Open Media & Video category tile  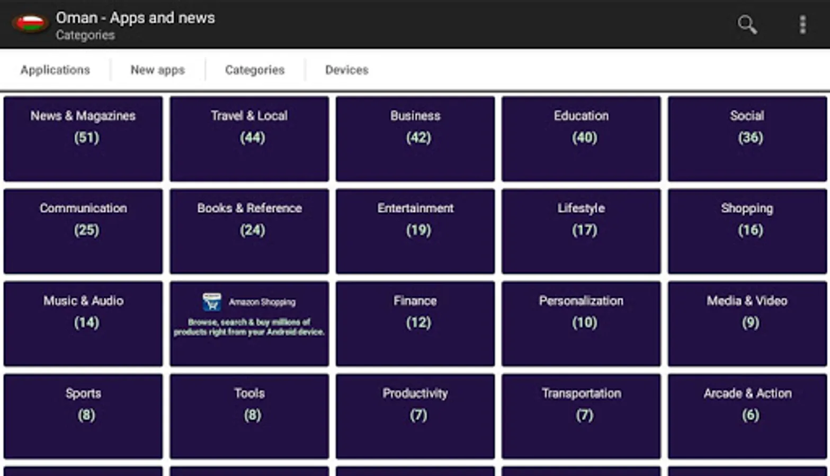click(x=747, y=324)
